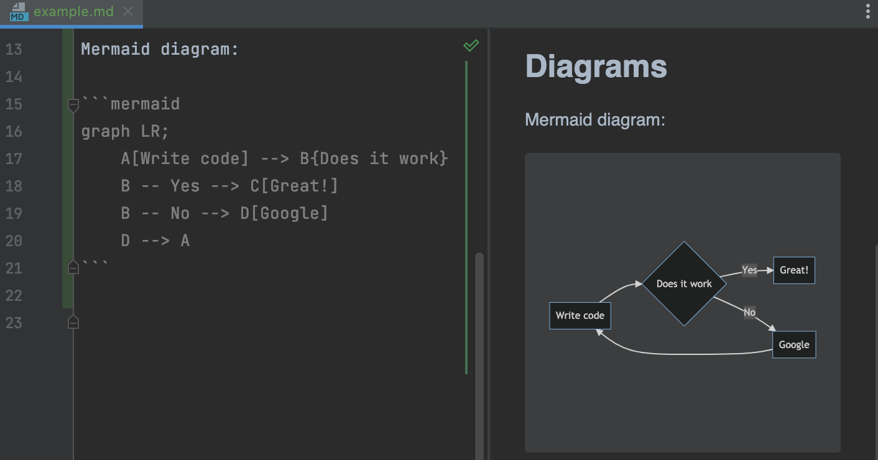This screenshot has width=878, height=460.
Task: Click the 'Write code' diagram node
Action: tap(580, 315)
